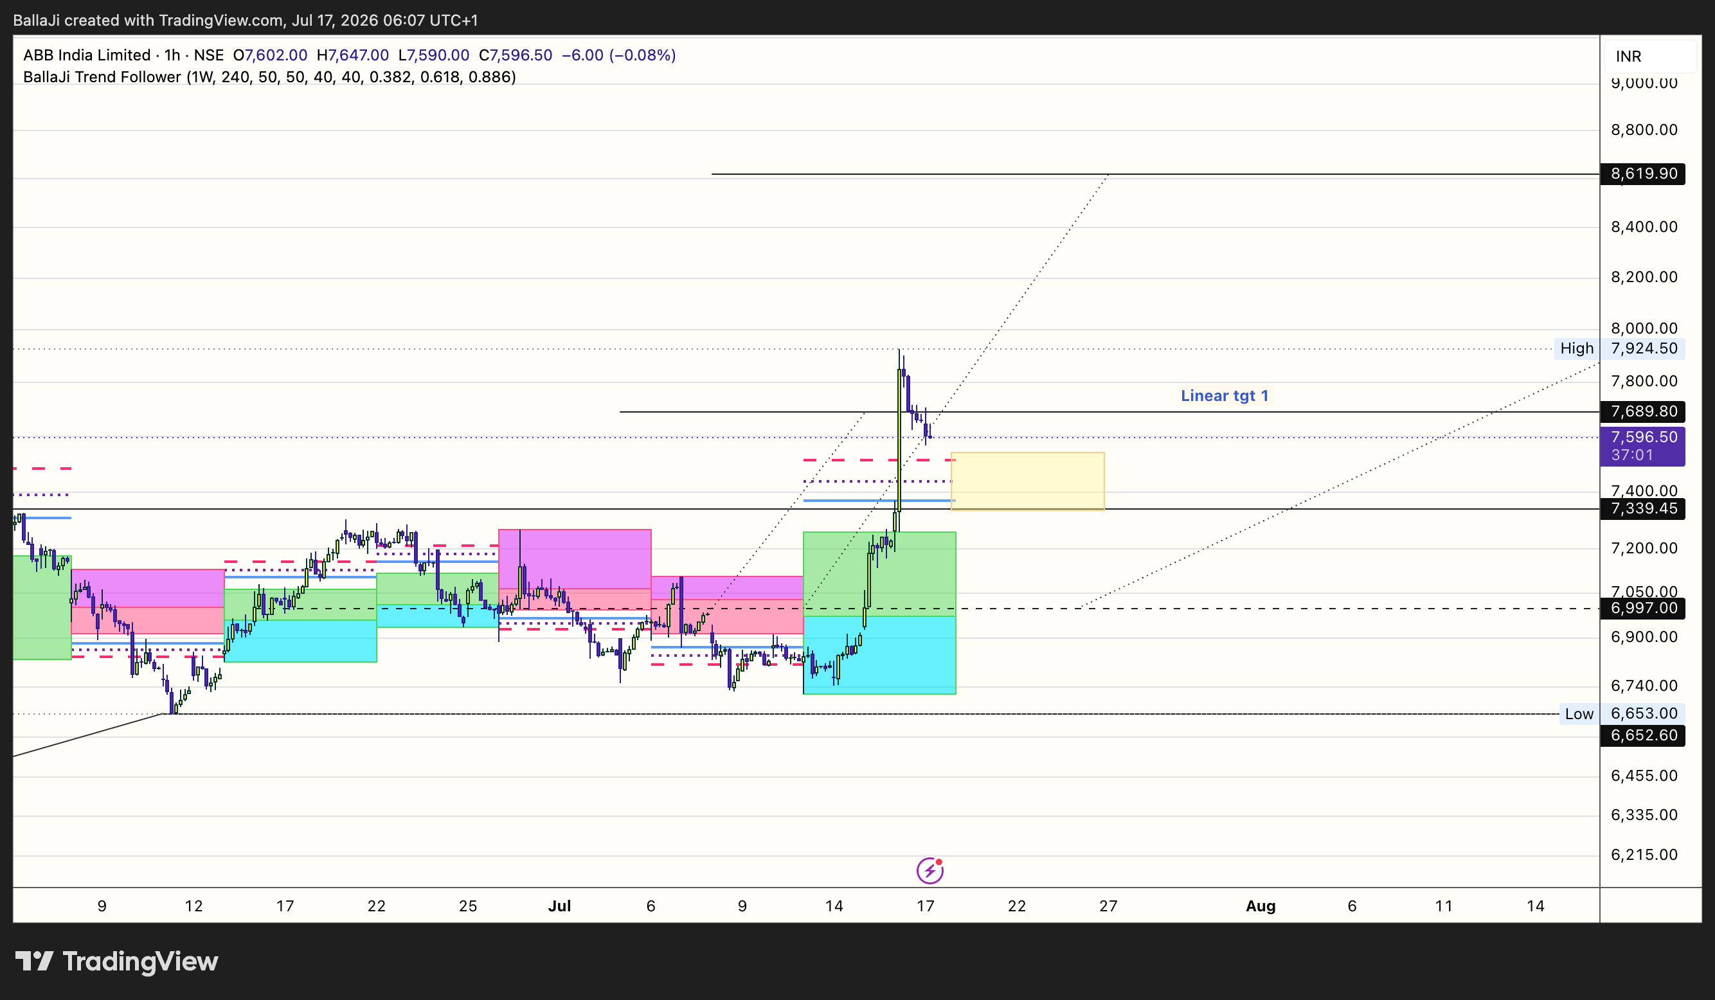The image size is (1715, 1000).
Task: Click the change value −6.00 (−0.08%)
Action: (x=618, y=55)
